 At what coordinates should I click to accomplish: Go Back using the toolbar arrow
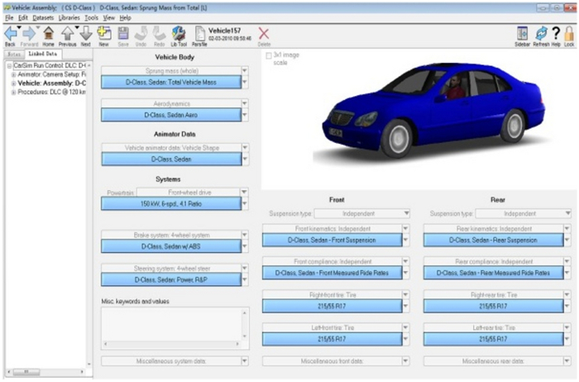[10, 34]
